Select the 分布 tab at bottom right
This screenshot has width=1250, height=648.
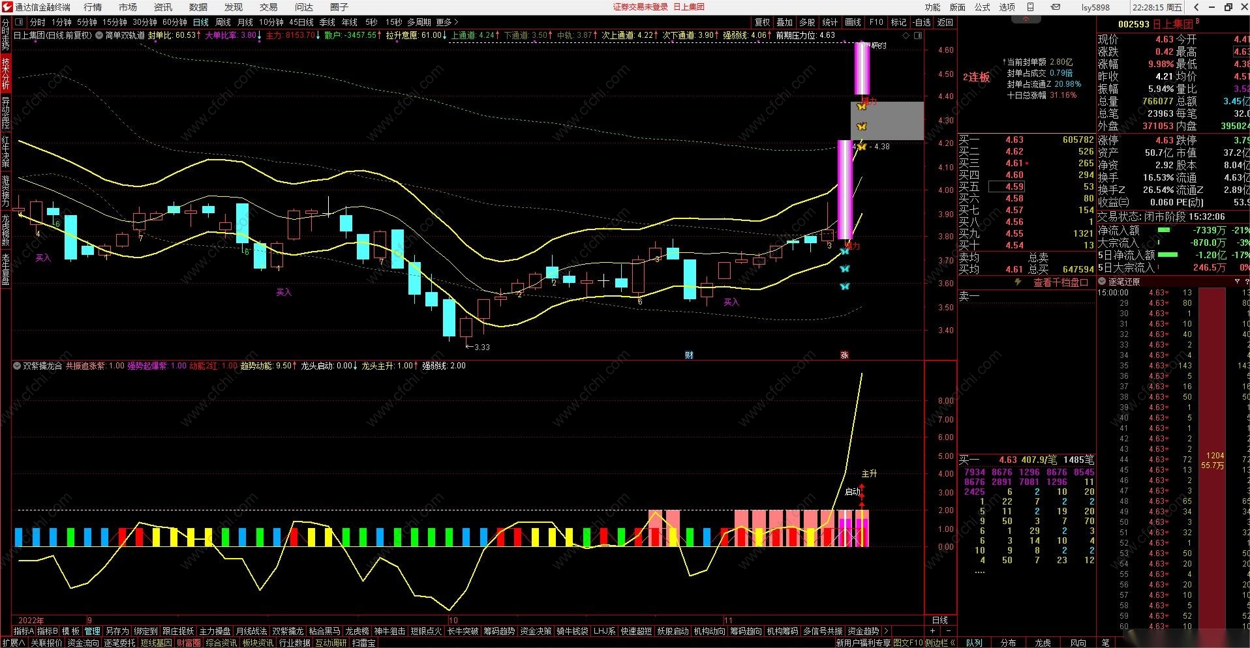(1008, 643)
